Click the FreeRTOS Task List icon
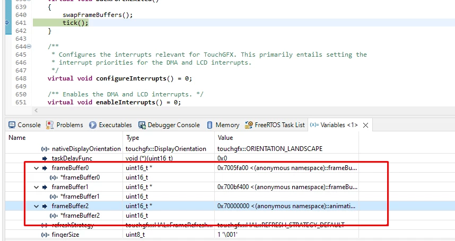Viewport: 455px width, 241px height. [249, 125]
